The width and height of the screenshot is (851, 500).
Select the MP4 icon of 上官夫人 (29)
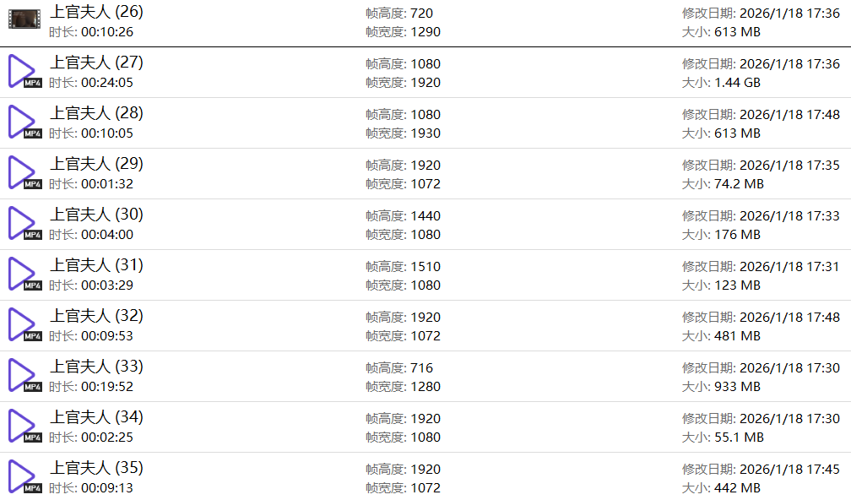click(23, 173)
